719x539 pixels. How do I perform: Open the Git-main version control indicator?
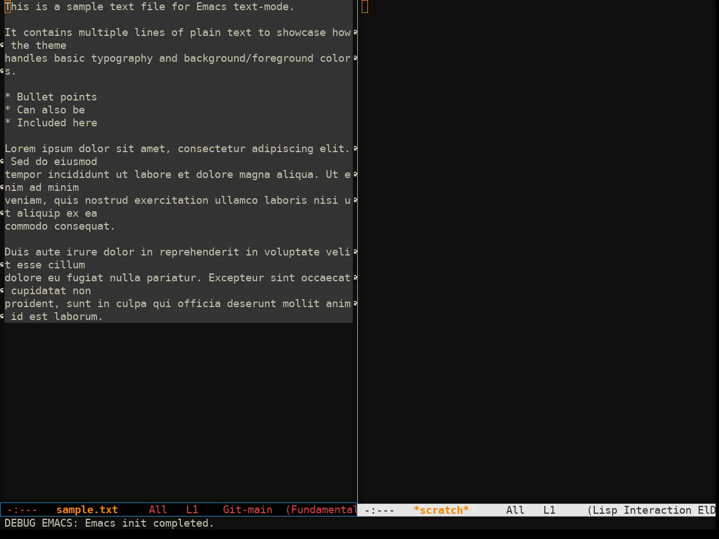point(248,510)
